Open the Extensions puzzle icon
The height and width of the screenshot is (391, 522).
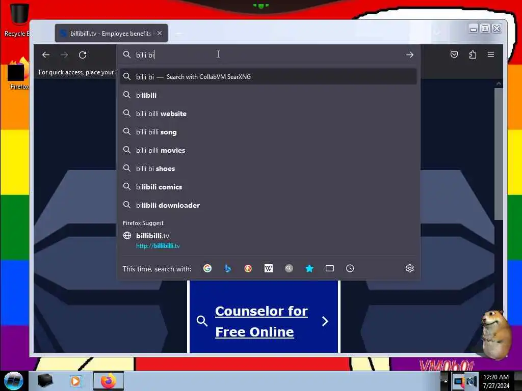tap(473, 54)
